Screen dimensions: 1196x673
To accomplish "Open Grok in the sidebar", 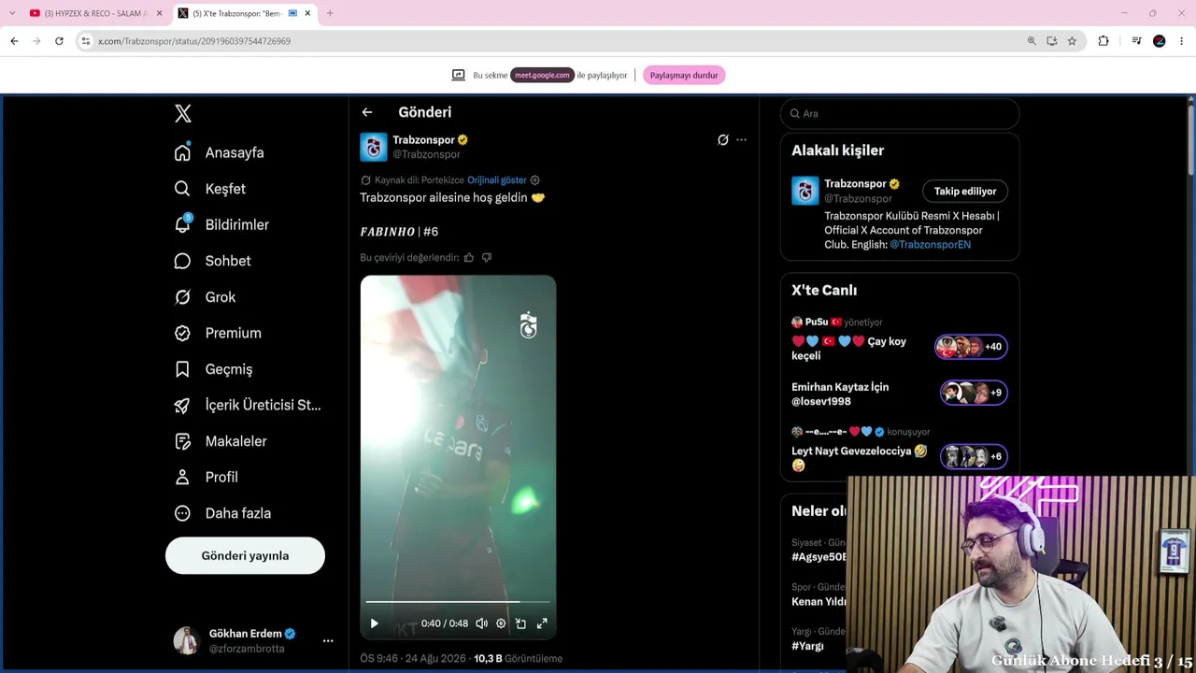I will pos(206,297).
